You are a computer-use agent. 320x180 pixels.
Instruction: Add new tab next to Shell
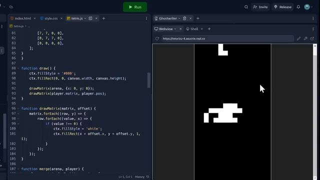click(209, 29)
